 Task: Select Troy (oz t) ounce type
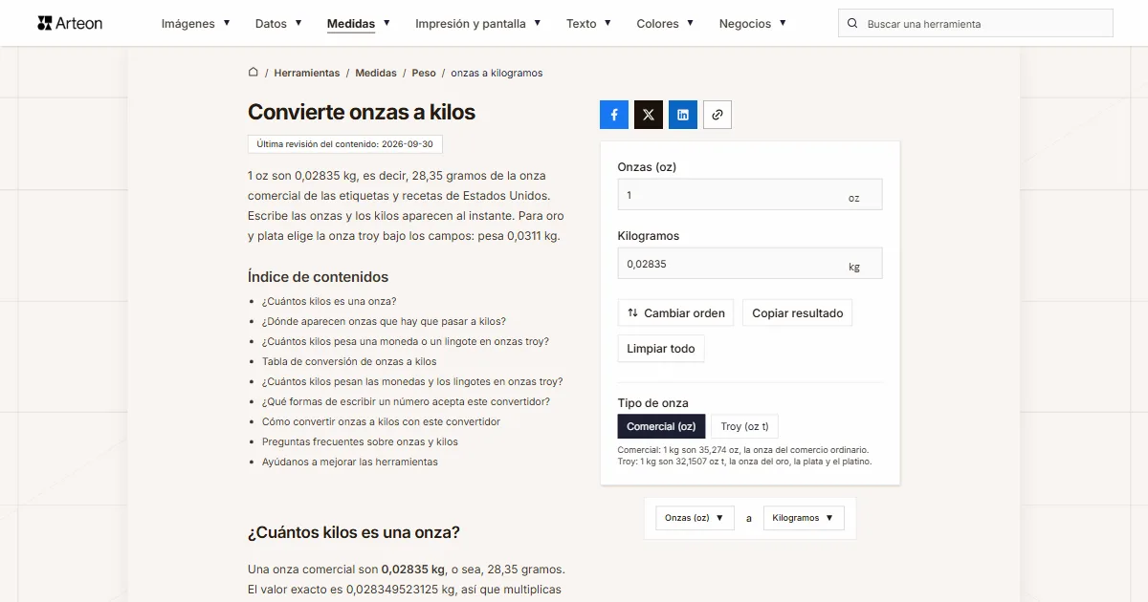pos(745,426)
